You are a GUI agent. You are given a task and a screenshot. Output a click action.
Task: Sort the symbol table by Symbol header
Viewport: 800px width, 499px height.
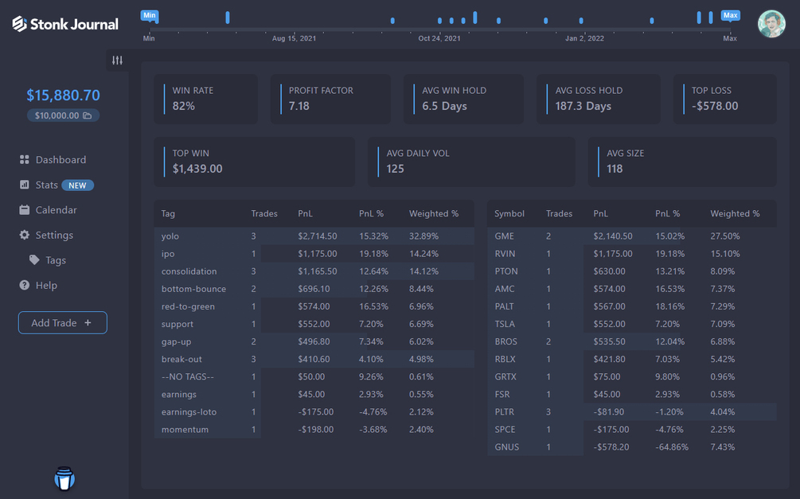(509, 213)
